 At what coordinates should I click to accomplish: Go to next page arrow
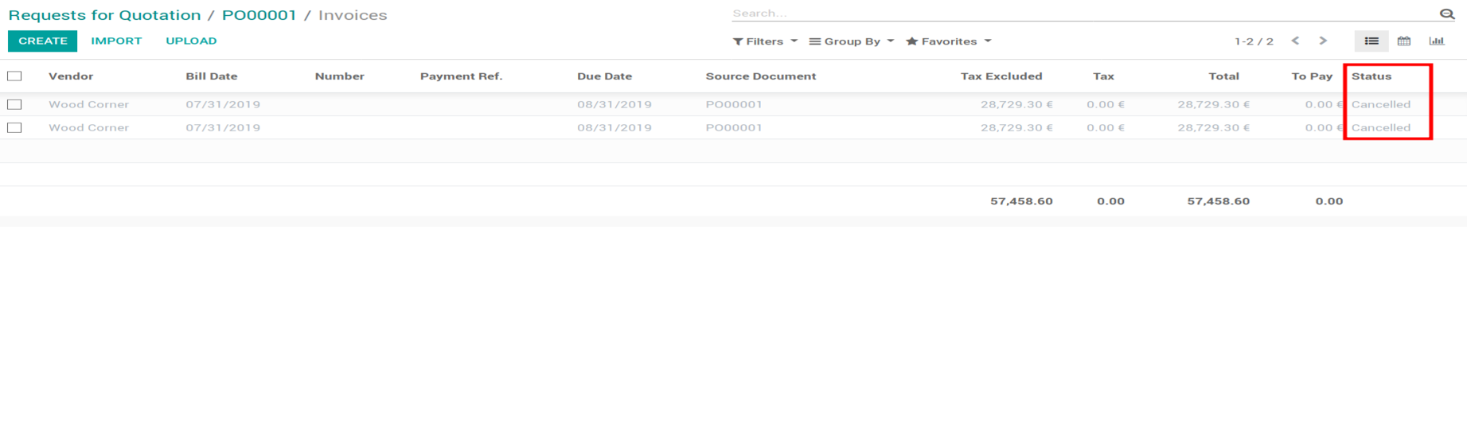pos(1323,41)
